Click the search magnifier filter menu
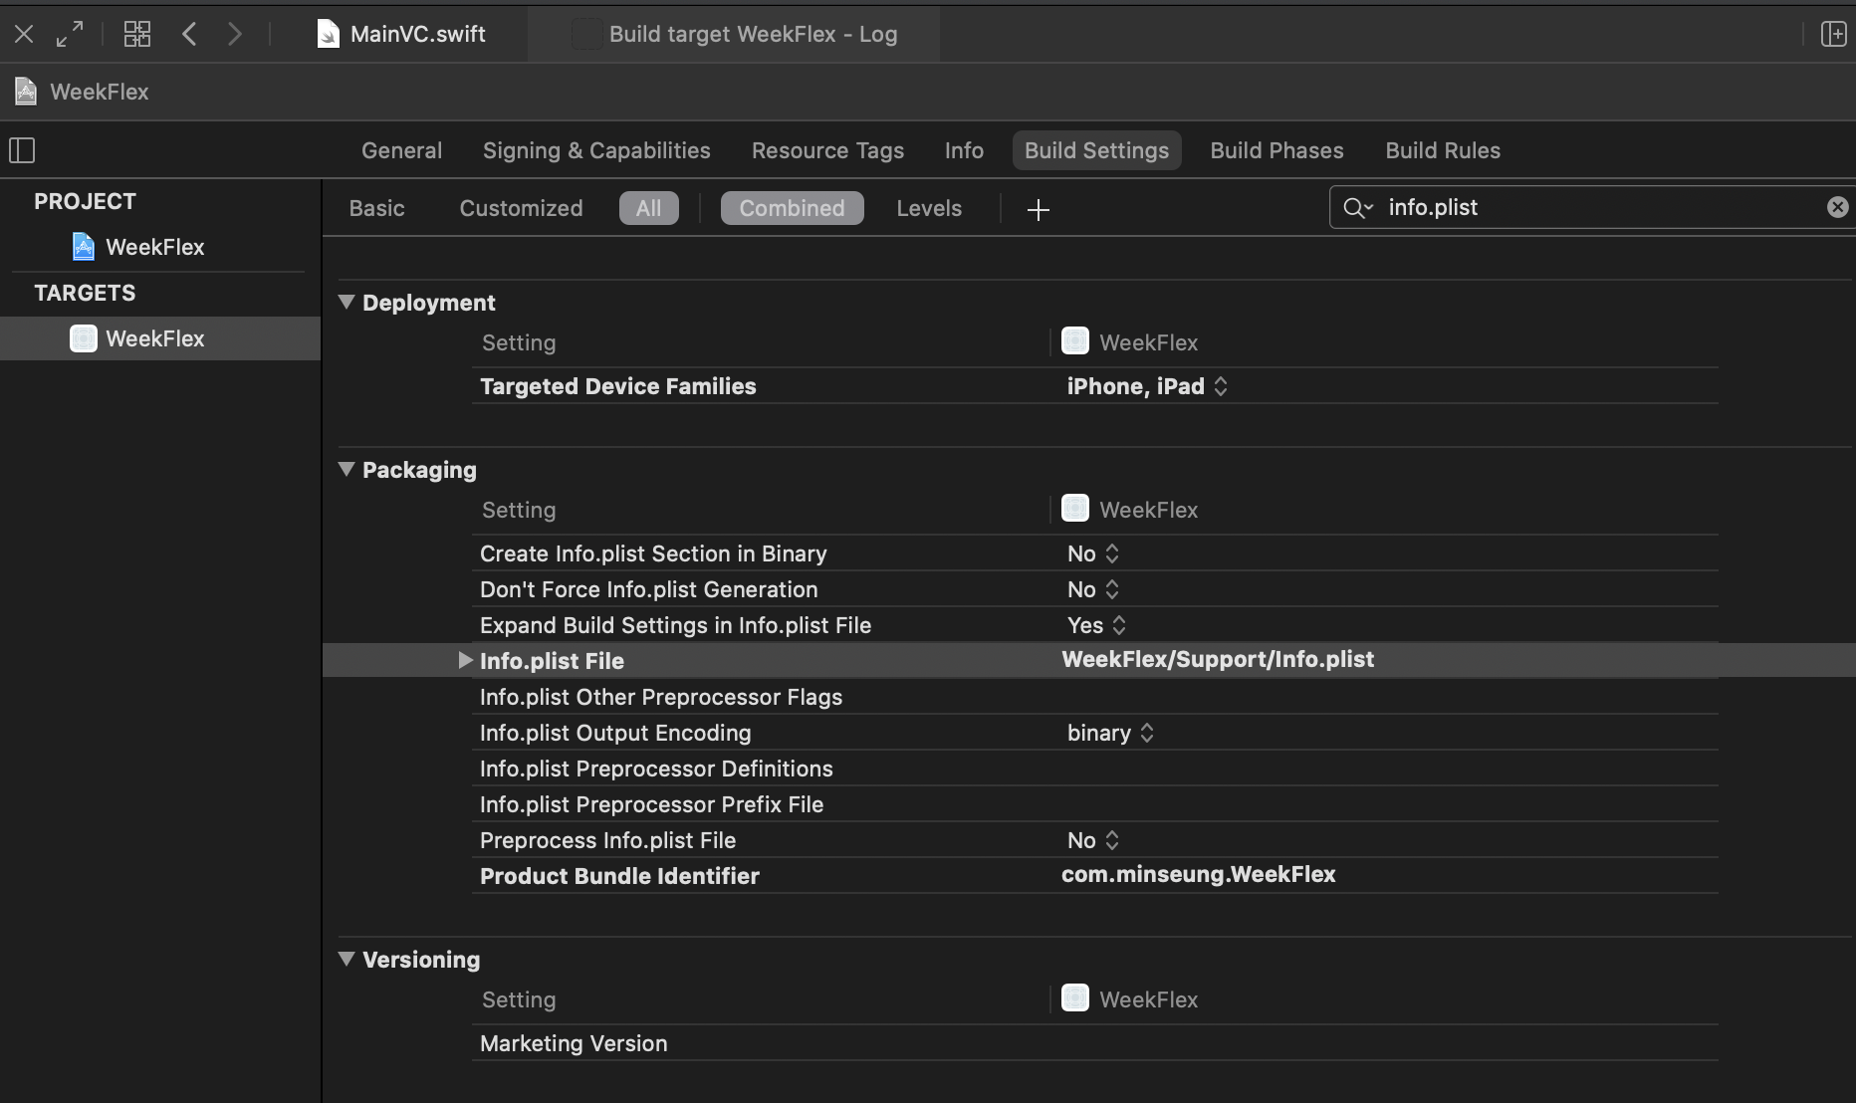The width and height of the screenshot is (1856, 1103). click(1357, 208)
